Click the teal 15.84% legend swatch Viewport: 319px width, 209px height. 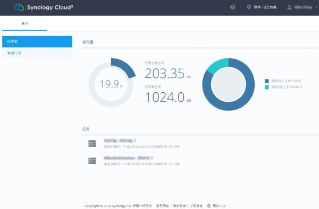point(267,87)
